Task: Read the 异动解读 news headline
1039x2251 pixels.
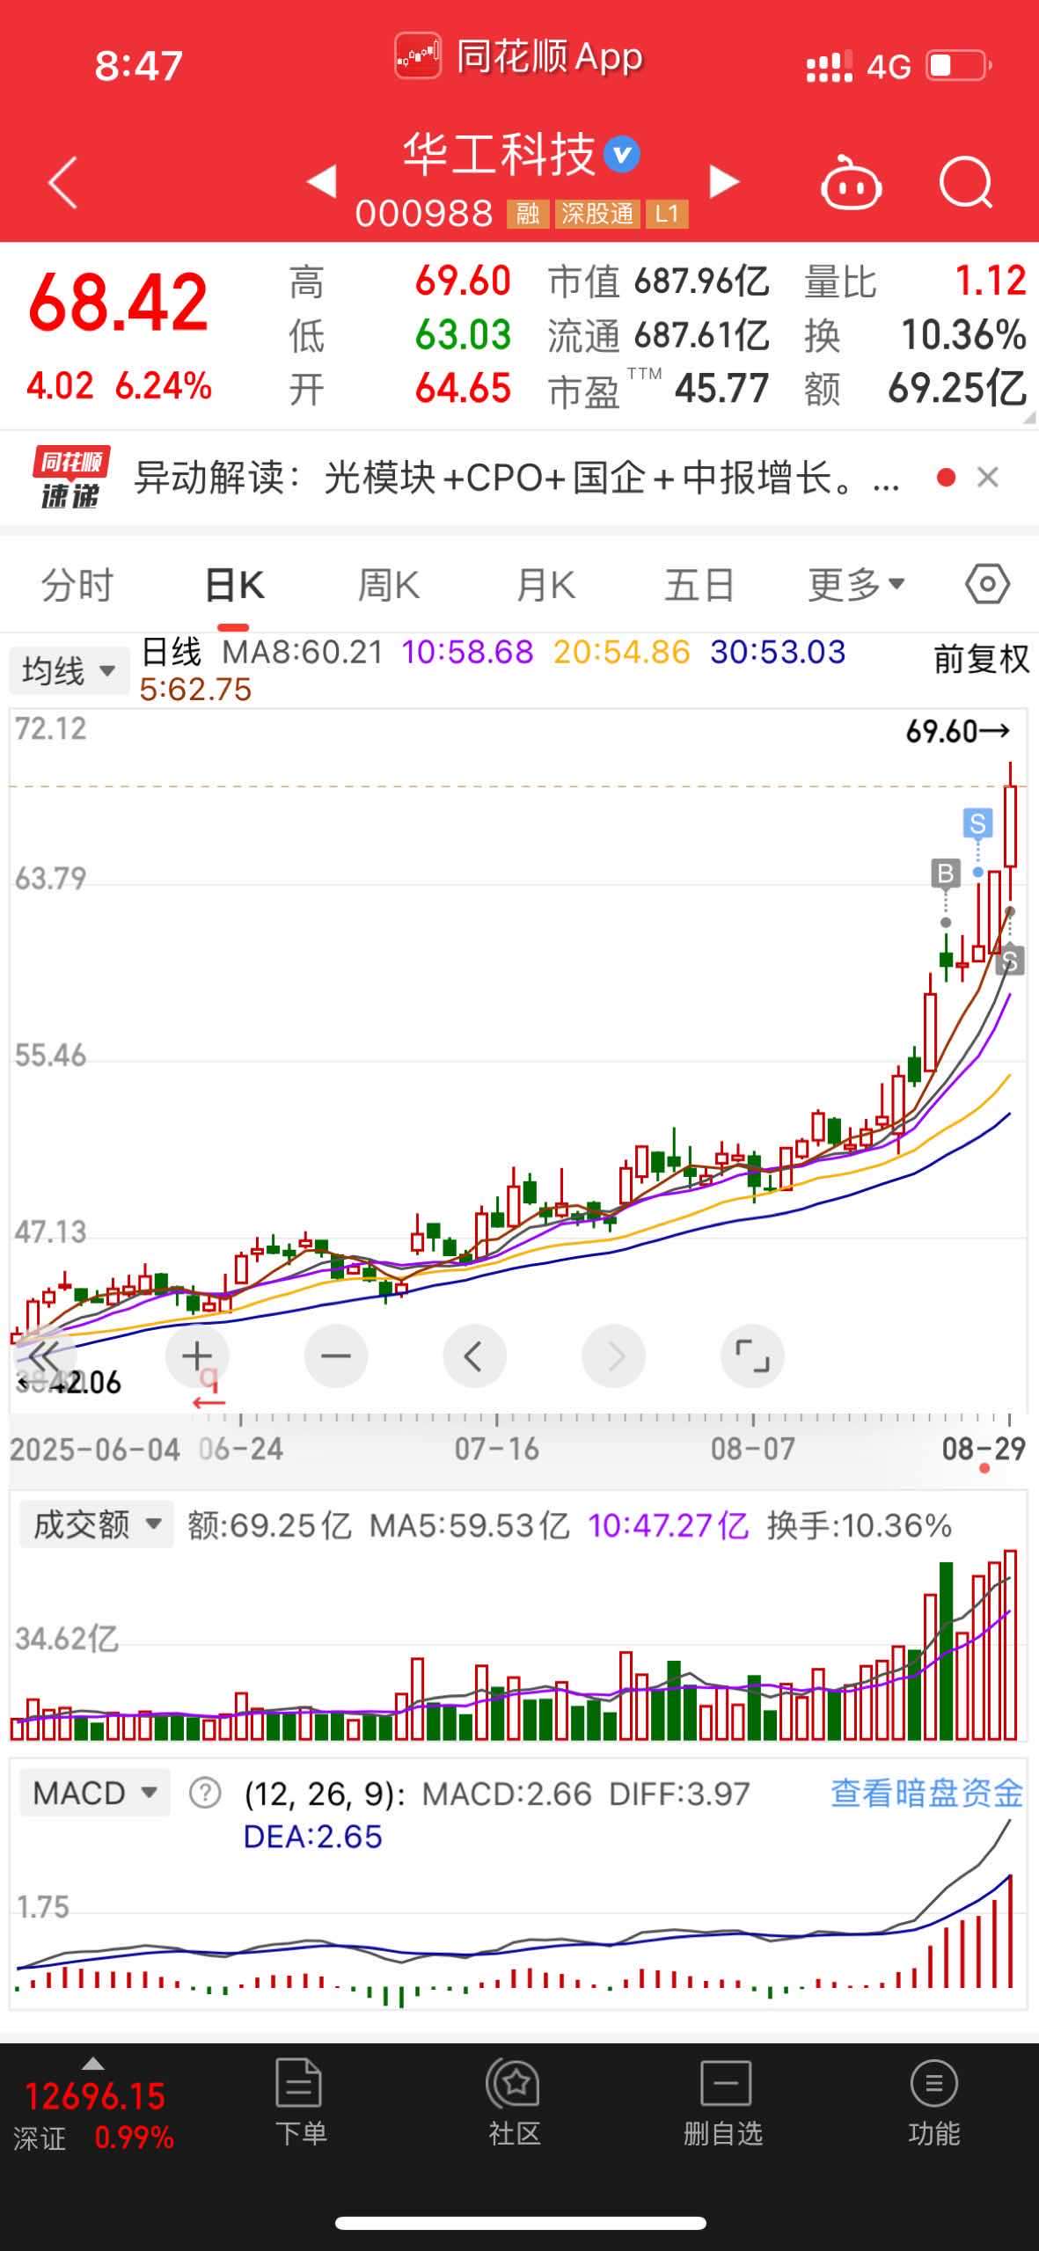Action: tap(516, 479)
